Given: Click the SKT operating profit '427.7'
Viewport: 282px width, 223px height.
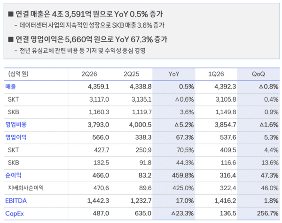Looking at the screenshot, I should click(102, 150).
